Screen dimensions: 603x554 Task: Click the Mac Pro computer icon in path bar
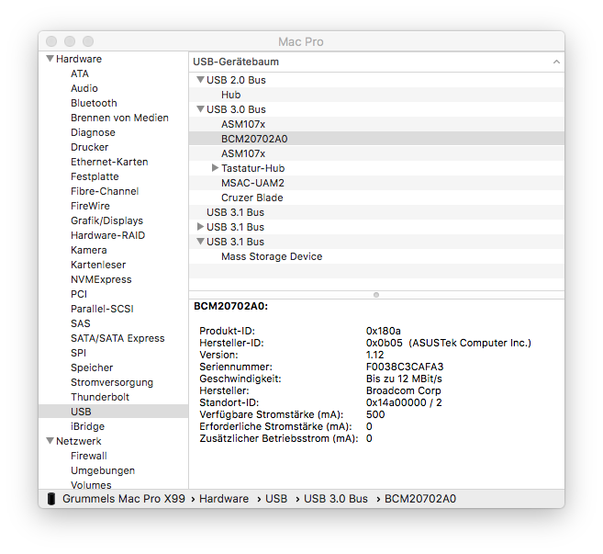coord(51,499)
